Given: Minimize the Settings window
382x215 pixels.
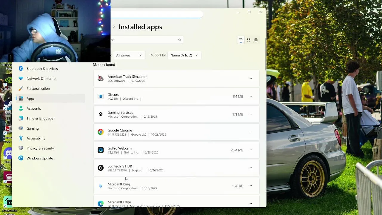Looking at the screenshot, I should click(x=238, y=12).
